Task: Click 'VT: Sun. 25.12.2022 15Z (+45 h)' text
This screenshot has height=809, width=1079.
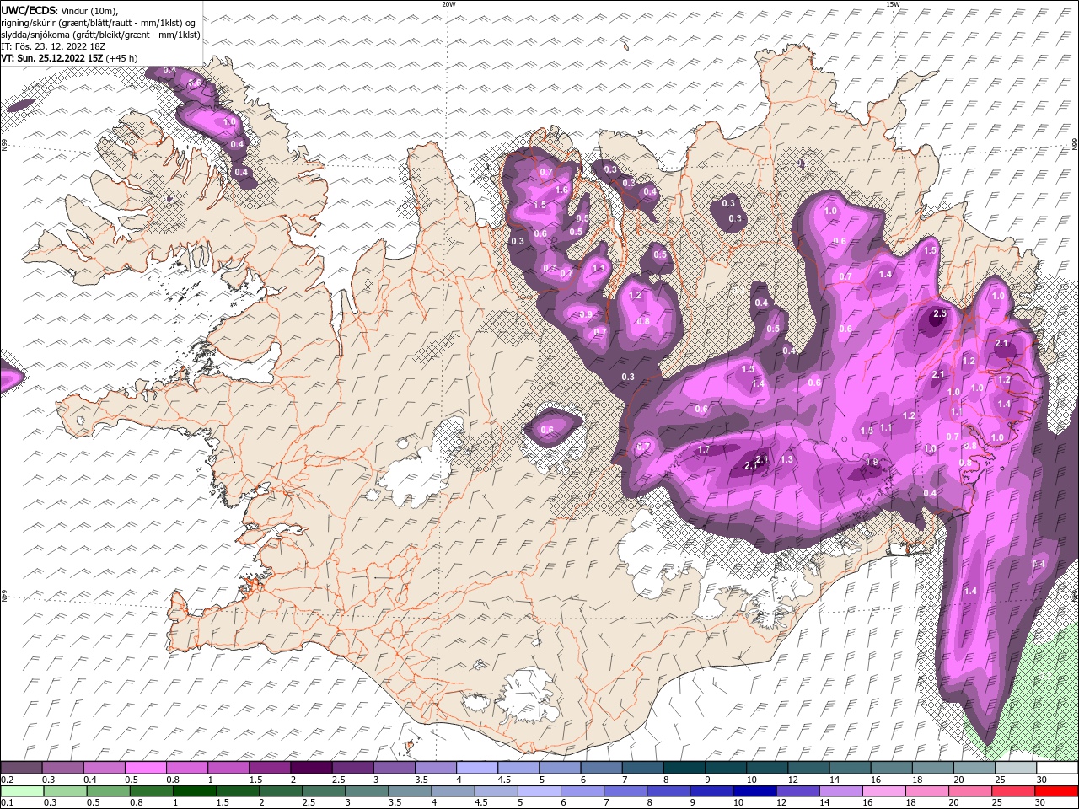Action: coord(69,58)
